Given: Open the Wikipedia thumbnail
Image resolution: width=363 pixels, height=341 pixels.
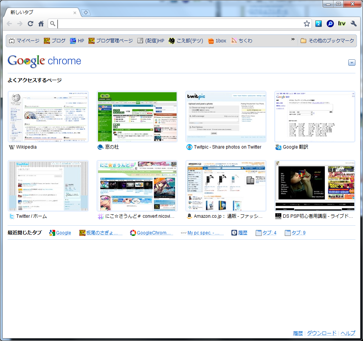Looking at the screenshot, I should [48, 117].
